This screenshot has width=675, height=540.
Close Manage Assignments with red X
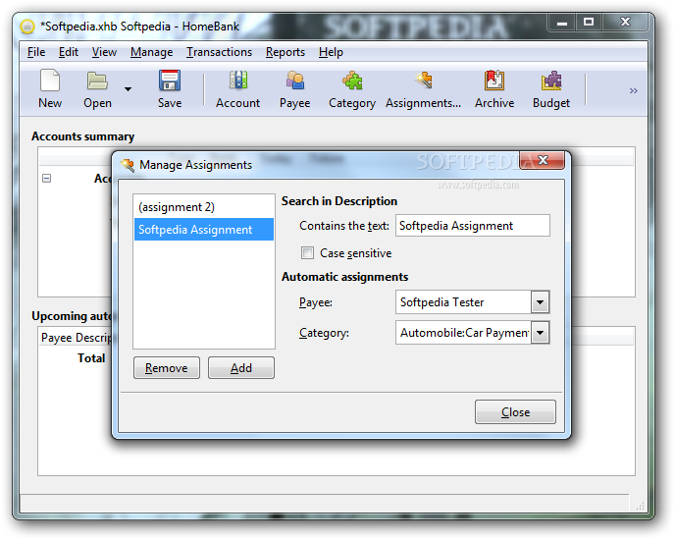click(x=543, y=160)
